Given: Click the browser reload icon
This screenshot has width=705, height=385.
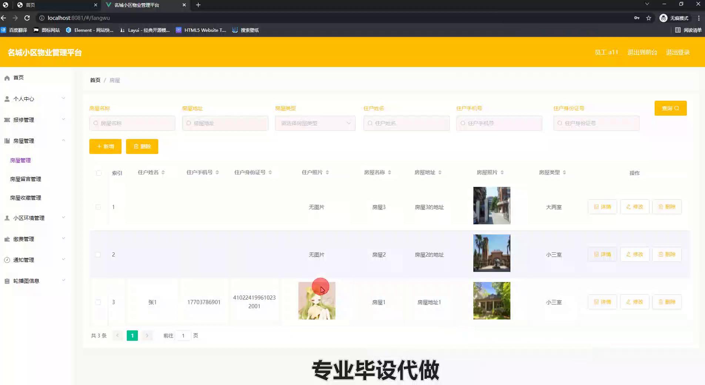Looking at the screenshot, I should tap(27, 18).
